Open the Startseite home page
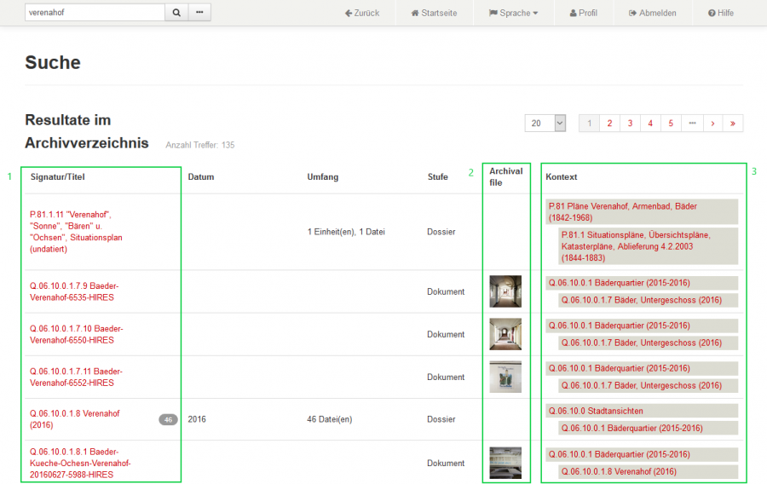 tap(434, 13)
